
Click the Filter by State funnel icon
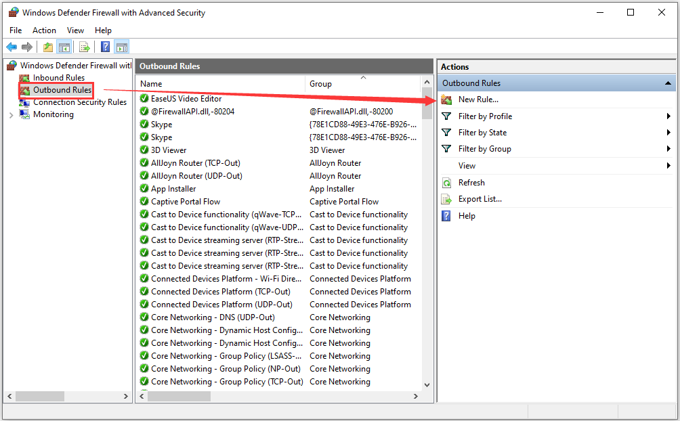pyautogui.click(x=446, y=132)
